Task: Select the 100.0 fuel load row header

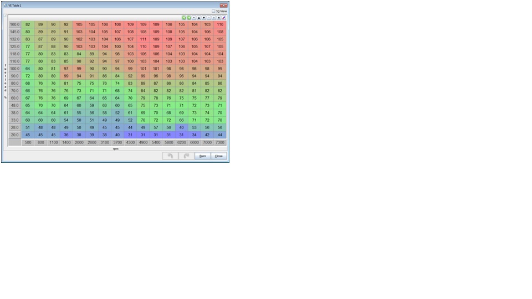Action: click(14, 69)
